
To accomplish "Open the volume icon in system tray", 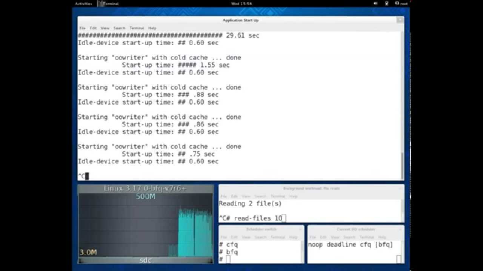I will [375, 4].
